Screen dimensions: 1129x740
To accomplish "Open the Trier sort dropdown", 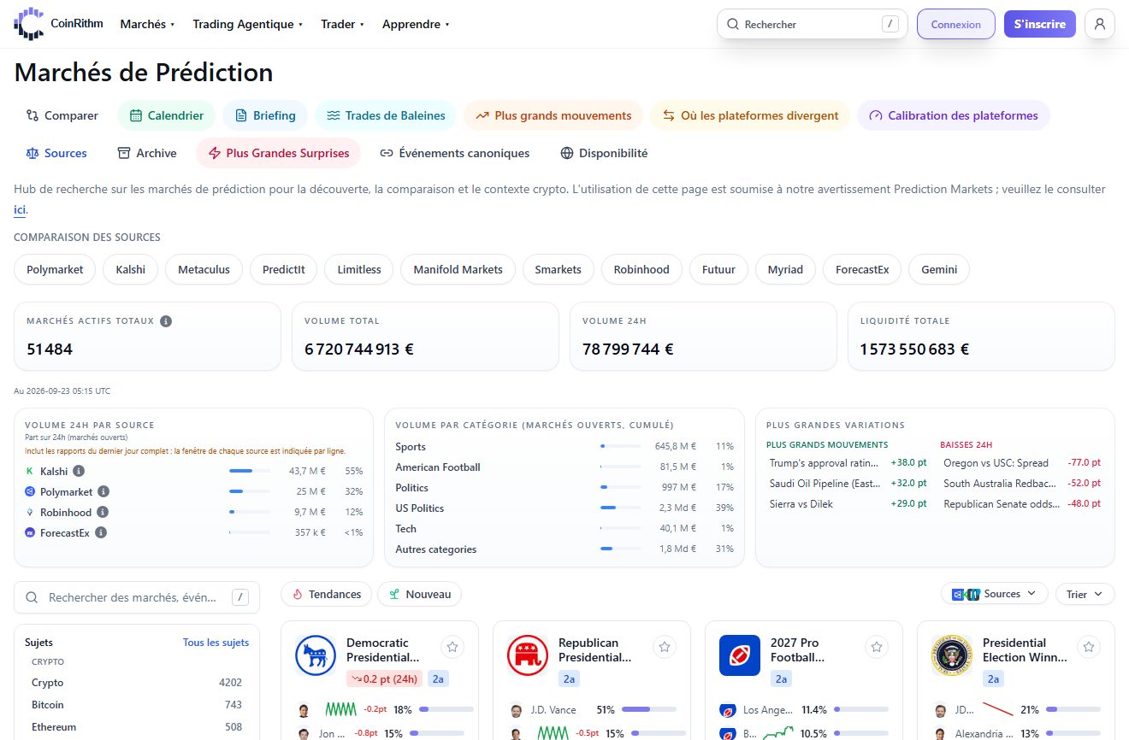I will (1085, 594).
